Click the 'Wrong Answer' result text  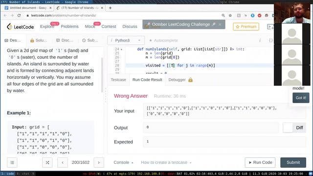click(131, 96)
